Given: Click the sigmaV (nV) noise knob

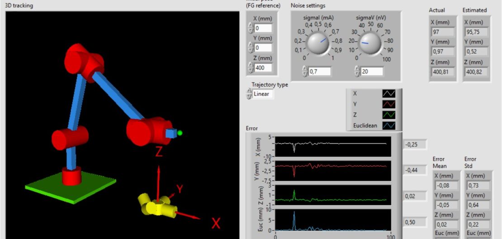Looking at the screenshot, I should (x=370, y=43).
